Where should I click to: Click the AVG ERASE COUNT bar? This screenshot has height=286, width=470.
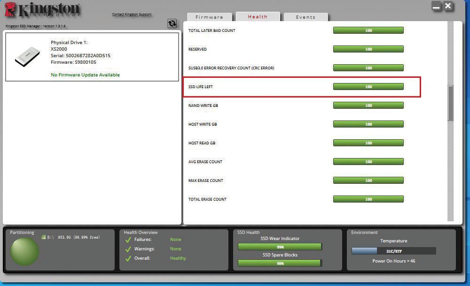tap(368, 162)
